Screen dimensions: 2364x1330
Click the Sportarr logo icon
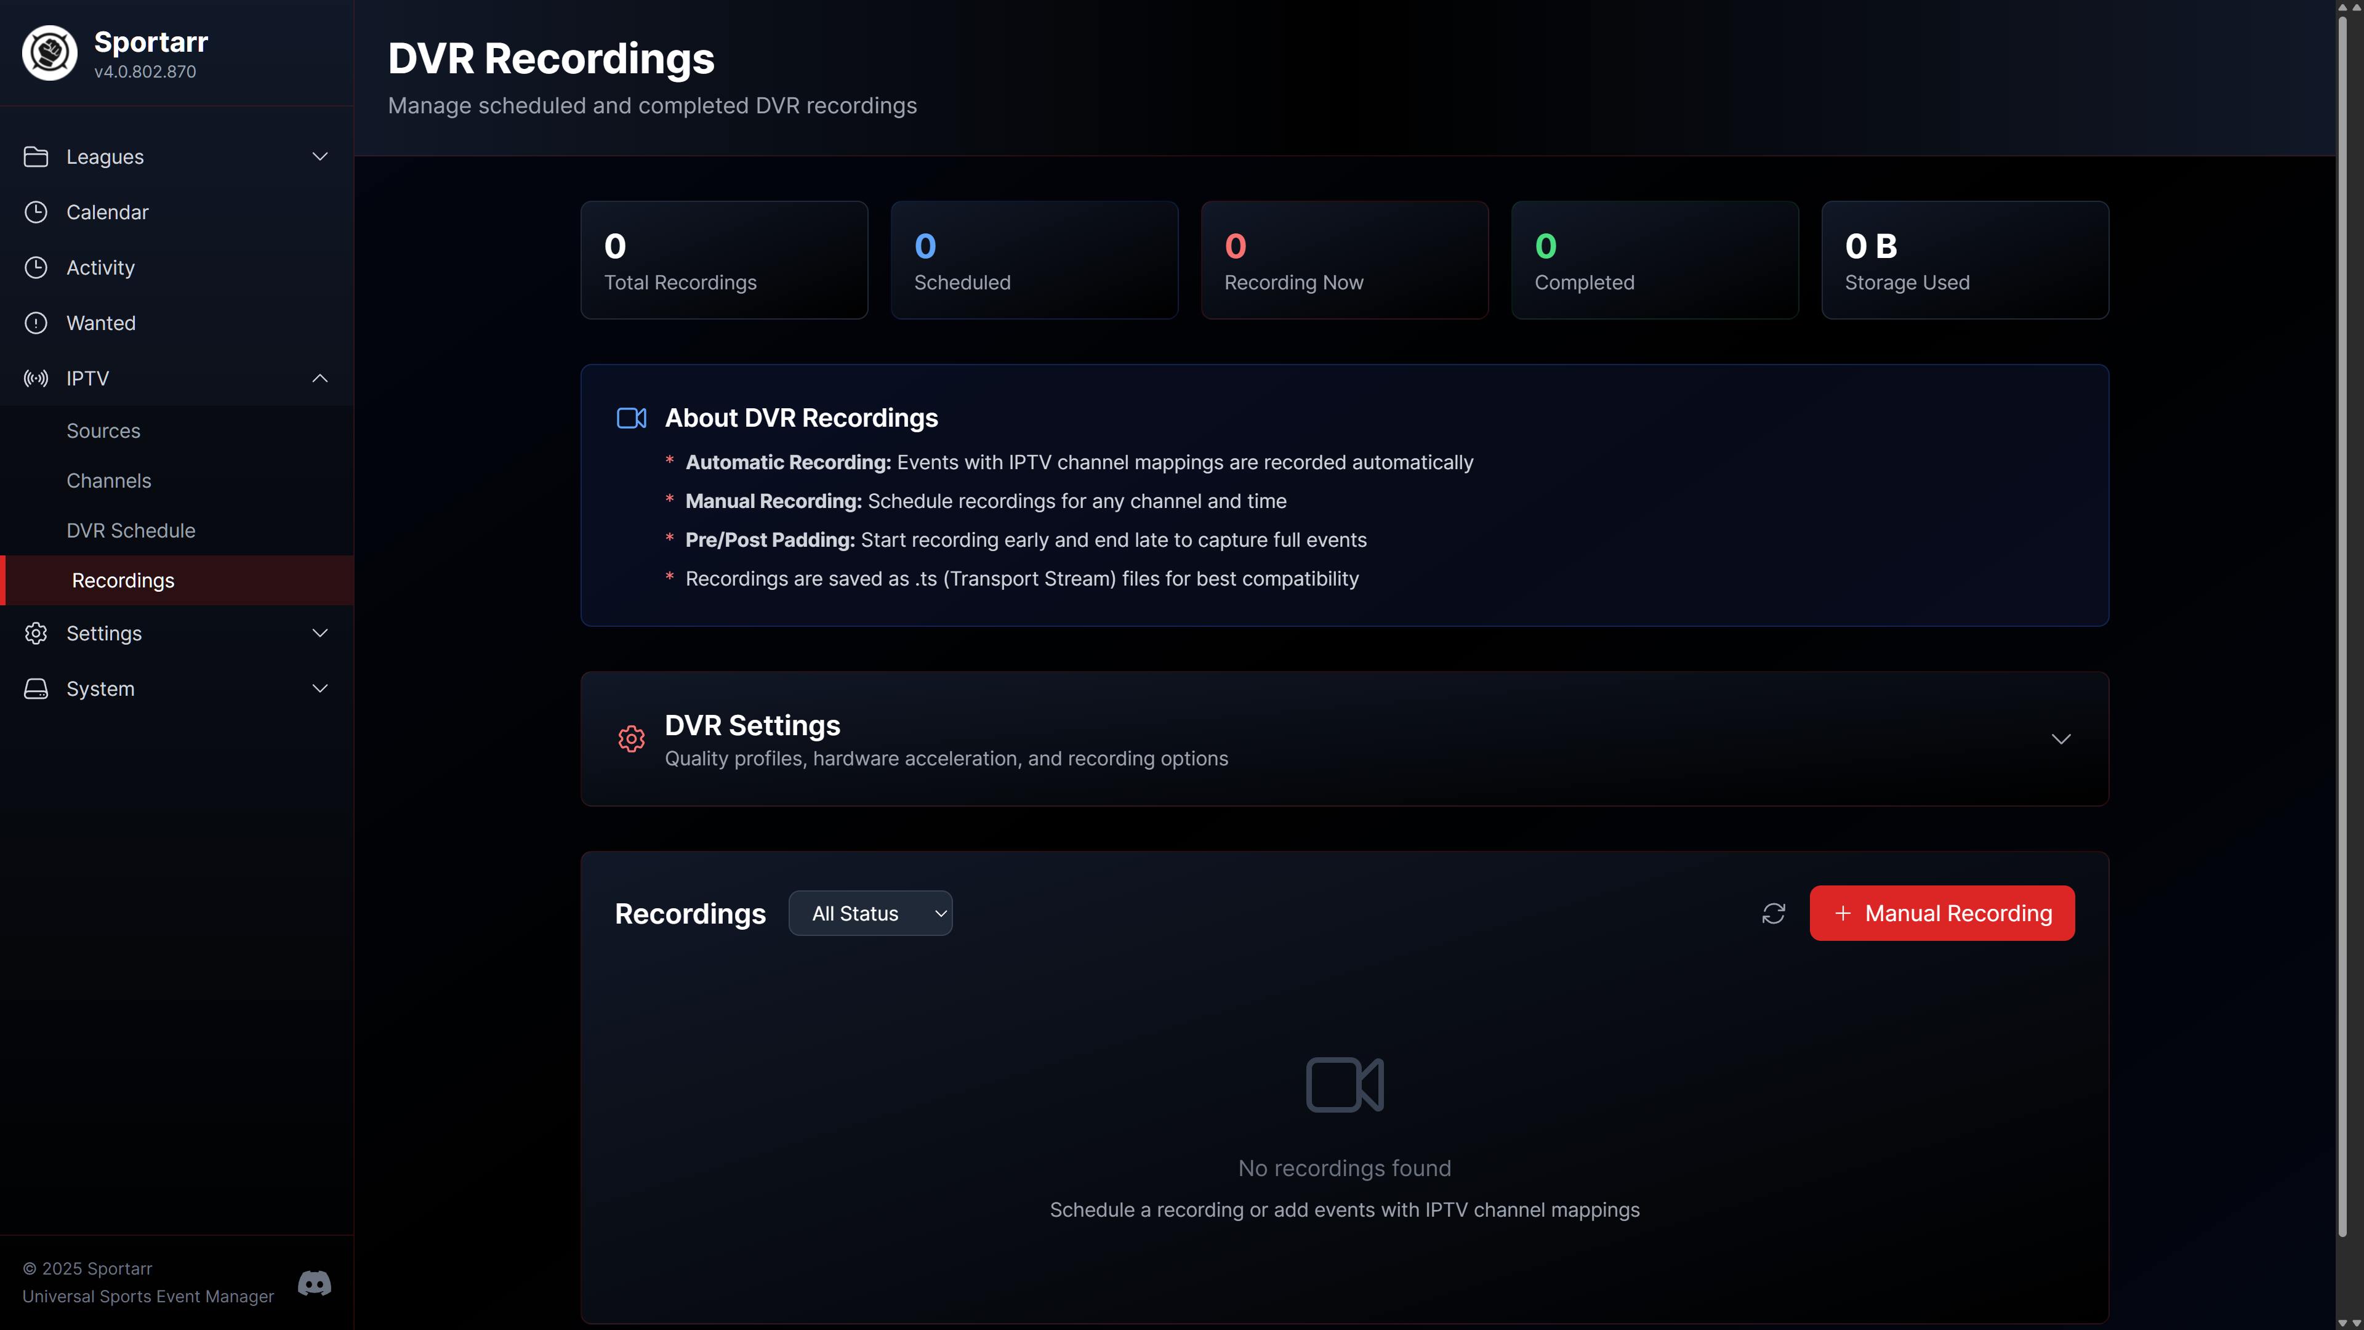(x=49, y=53)
